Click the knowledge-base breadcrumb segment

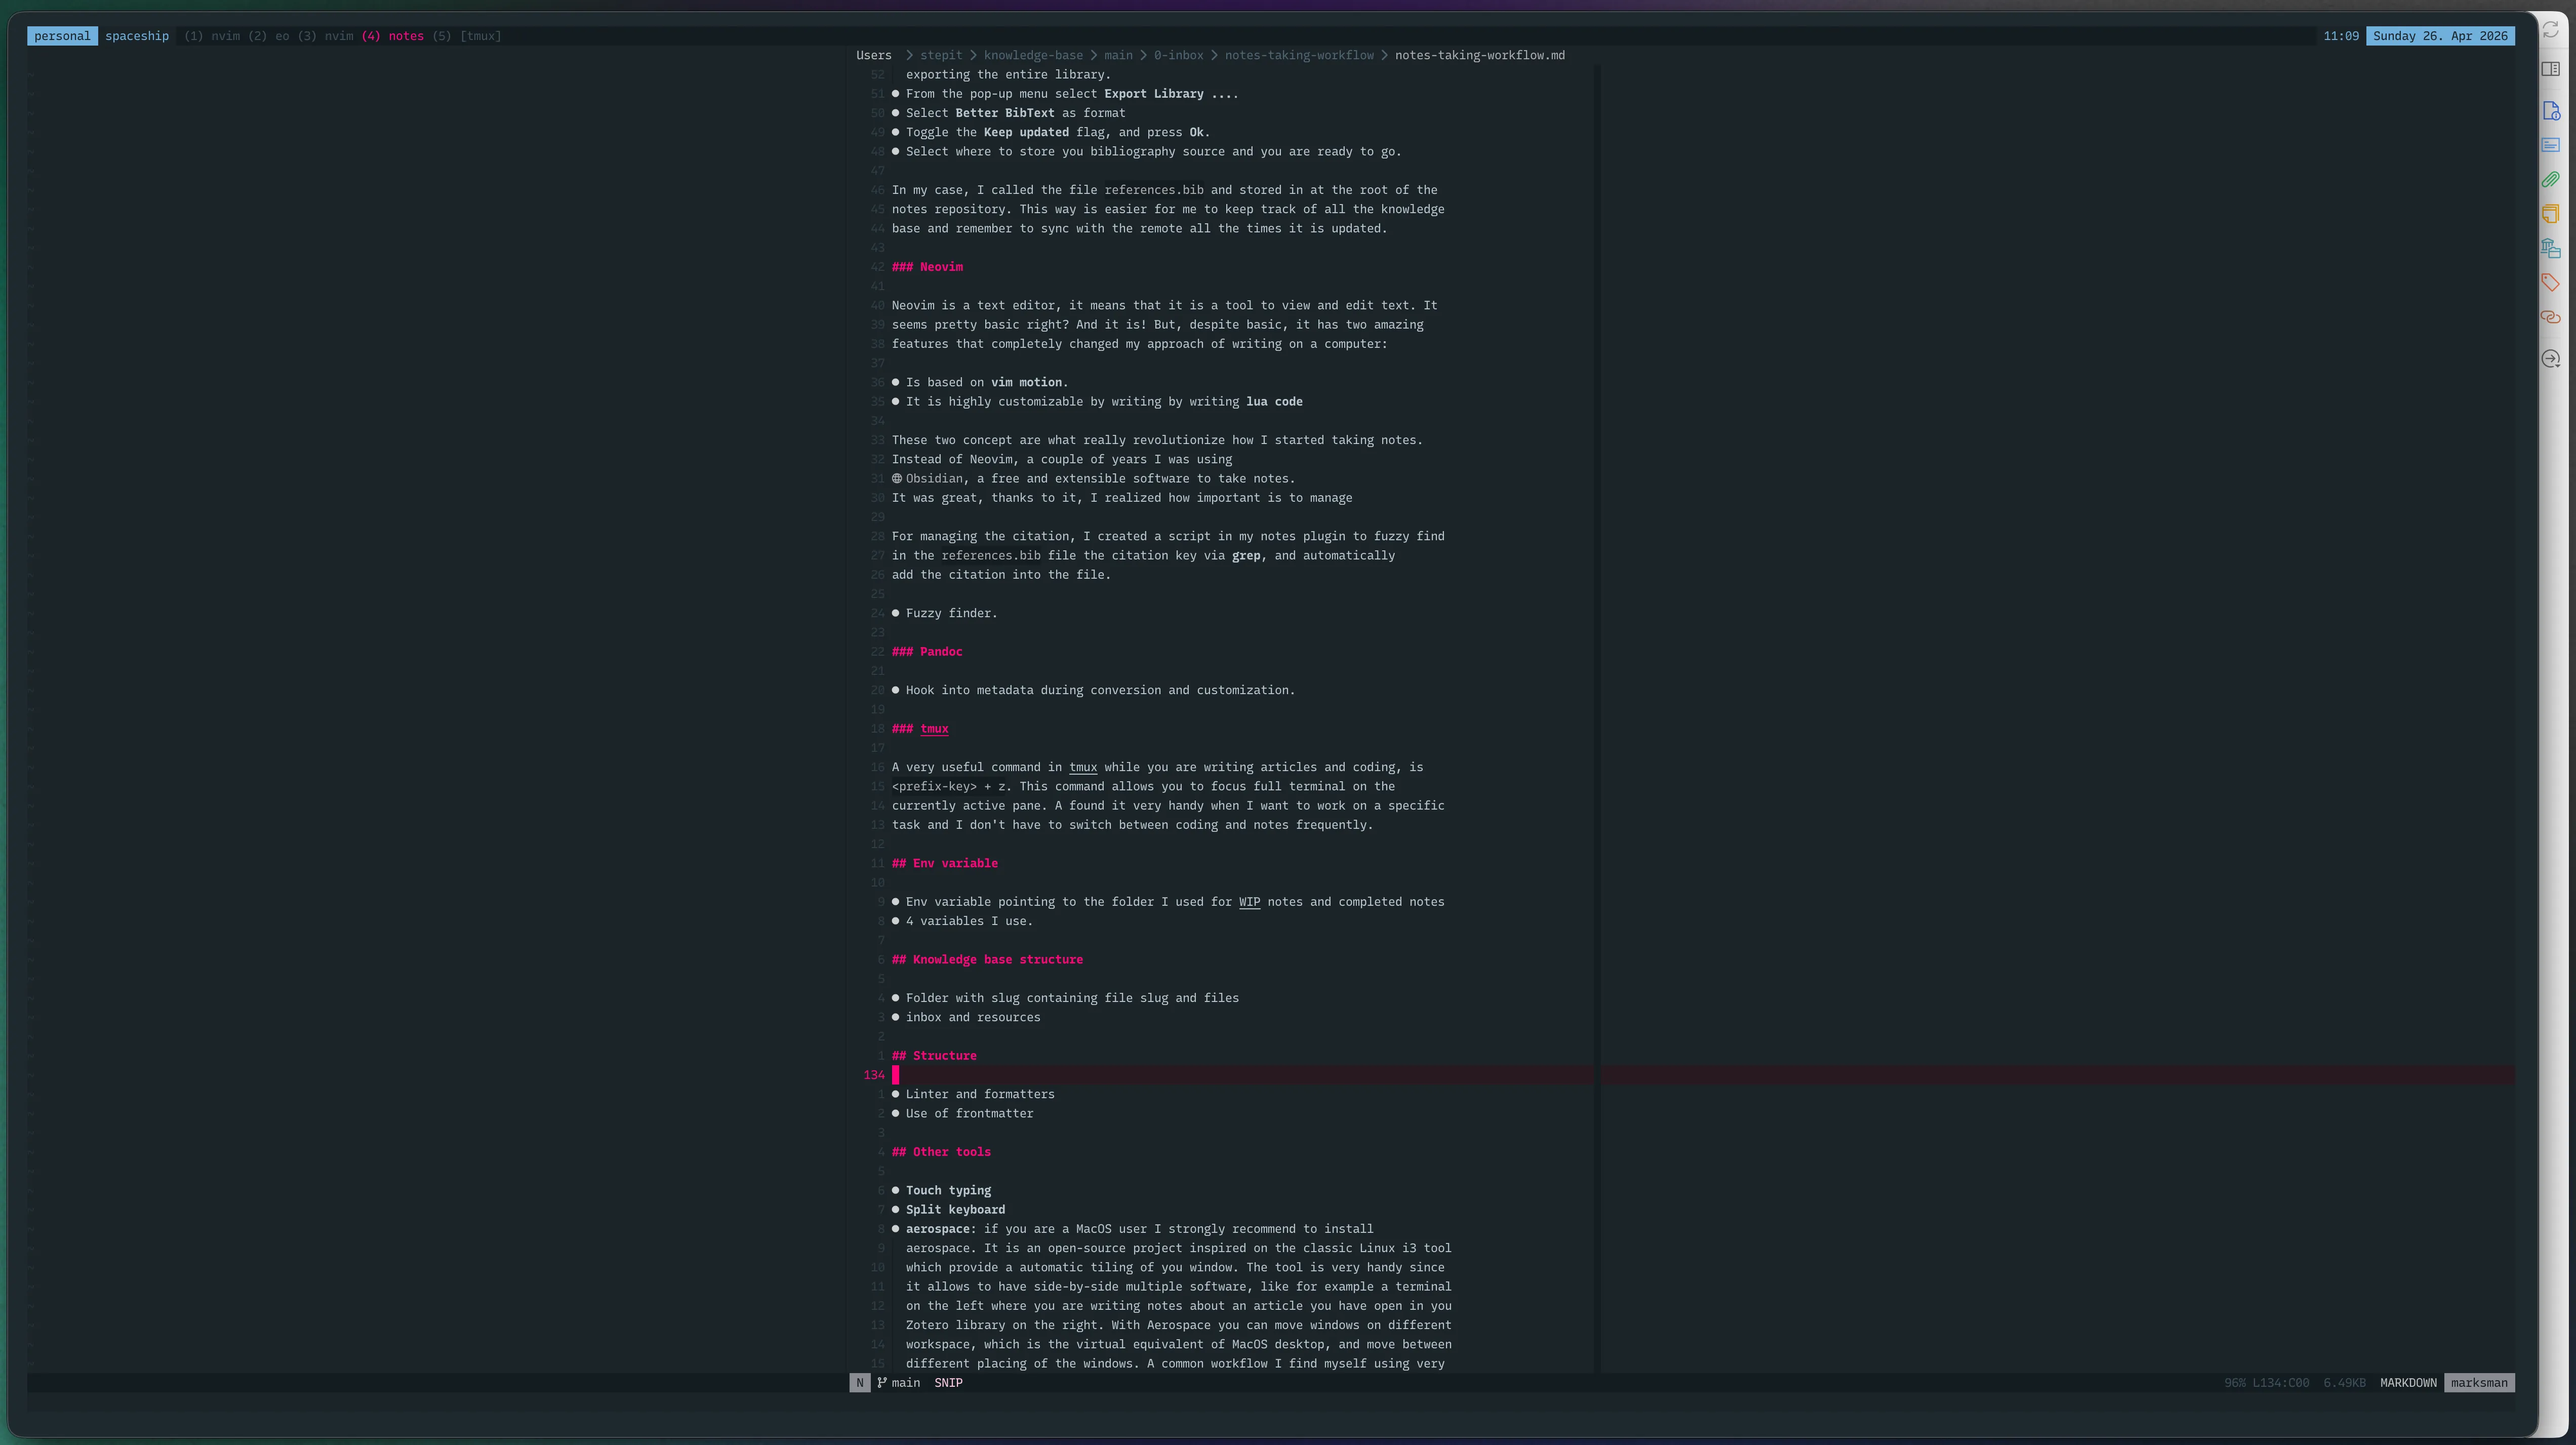pos(1033,55)
